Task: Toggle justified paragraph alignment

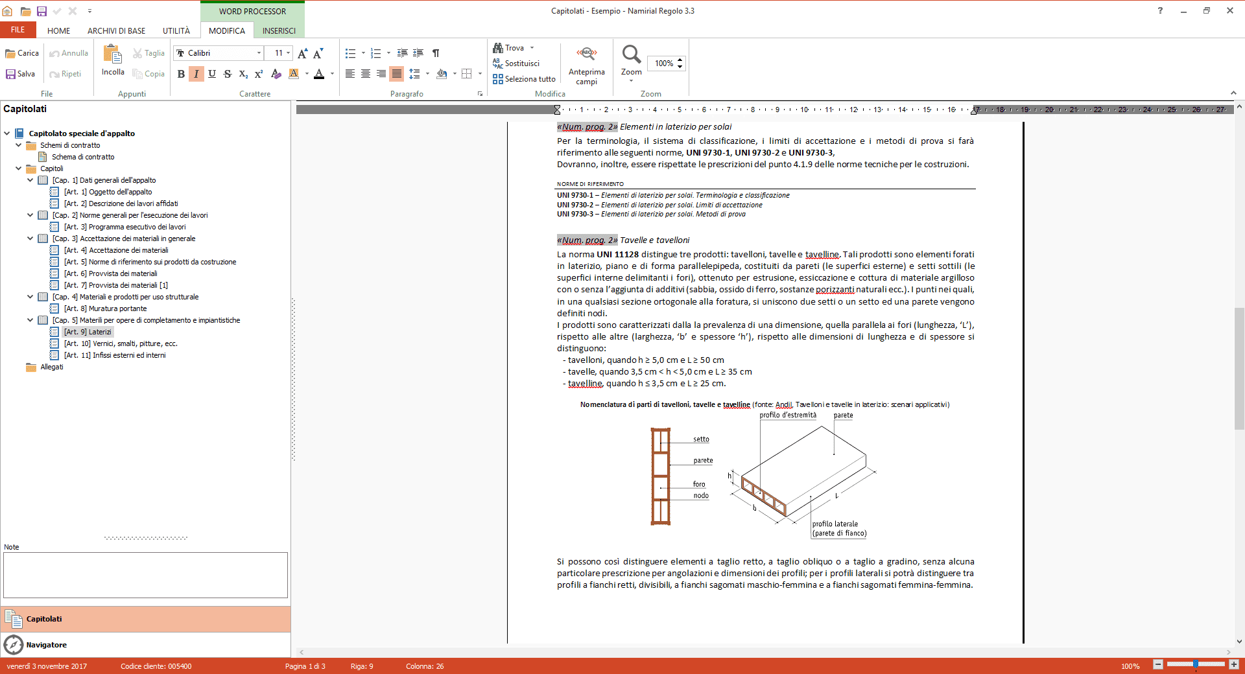Action: (x=397, y=74)
